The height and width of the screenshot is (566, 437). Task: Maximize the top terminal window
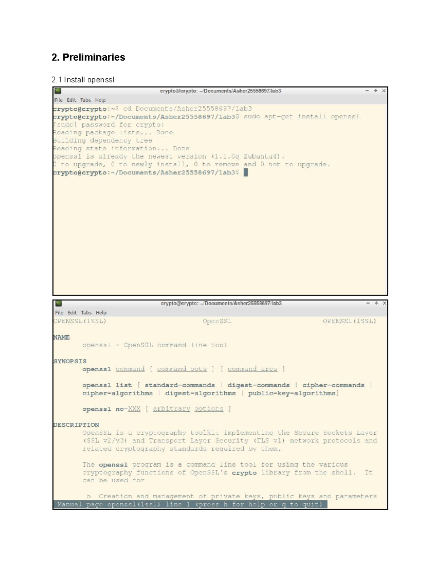pyautogui.click(x=375, y=91)
